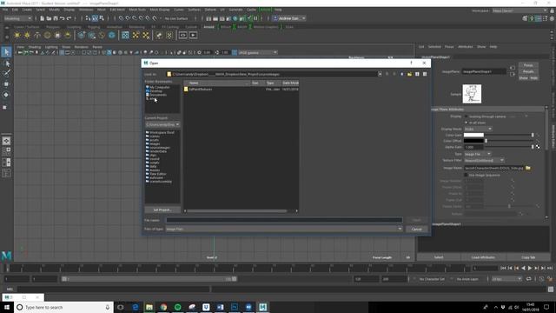Screen dimensions: 556x313
Task: Click the Load Attributes button
Action: coord(483,257)
